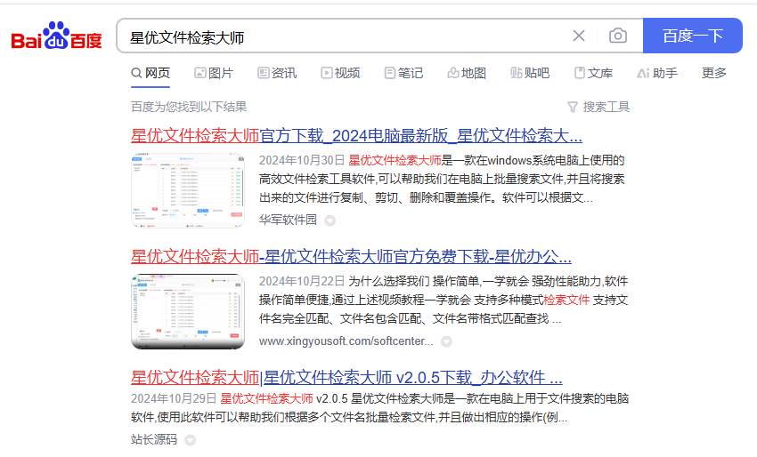Expand dropdown arrow beside 站长源码
757x457 pixels.
(191, 440)
